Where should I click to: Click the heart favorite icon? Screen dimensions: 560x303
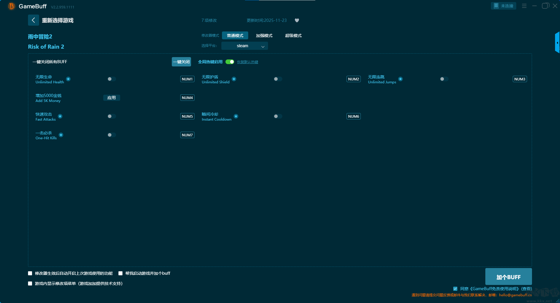[x=297, y=20]
